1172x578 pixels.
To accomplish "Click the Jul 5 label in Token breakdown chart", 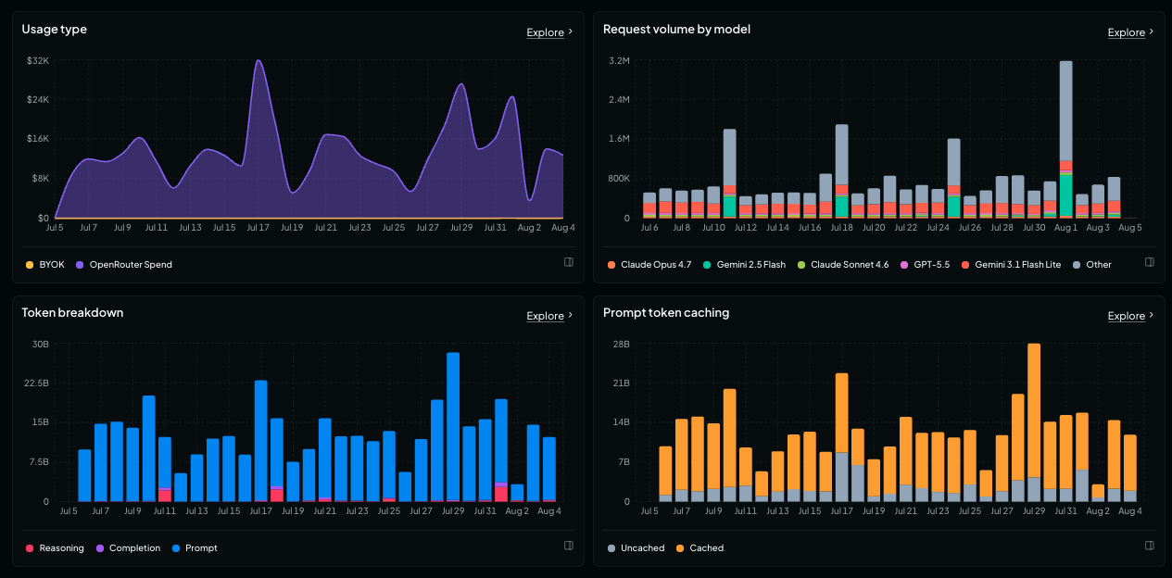I will (69, 510).
